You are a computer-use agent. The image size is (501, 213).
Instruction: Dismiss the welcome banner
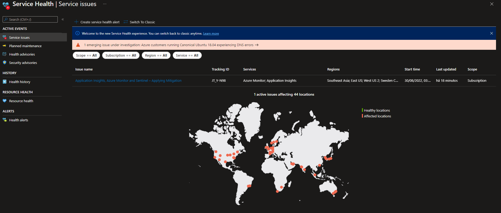coord(492,33)
